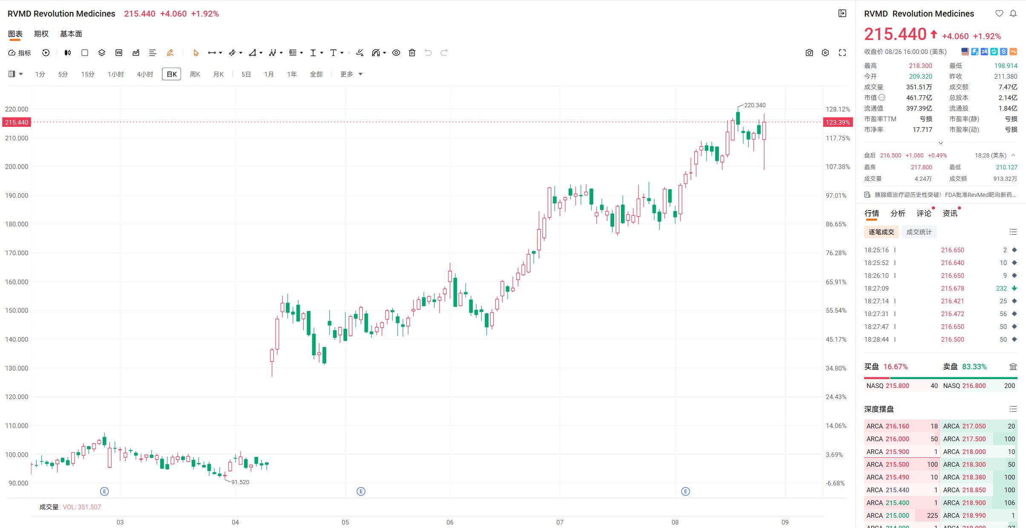This screenshot has width=1026, height=528.
Task: Toggle the price alert bell icon
Action: [x=1013, y=14]
